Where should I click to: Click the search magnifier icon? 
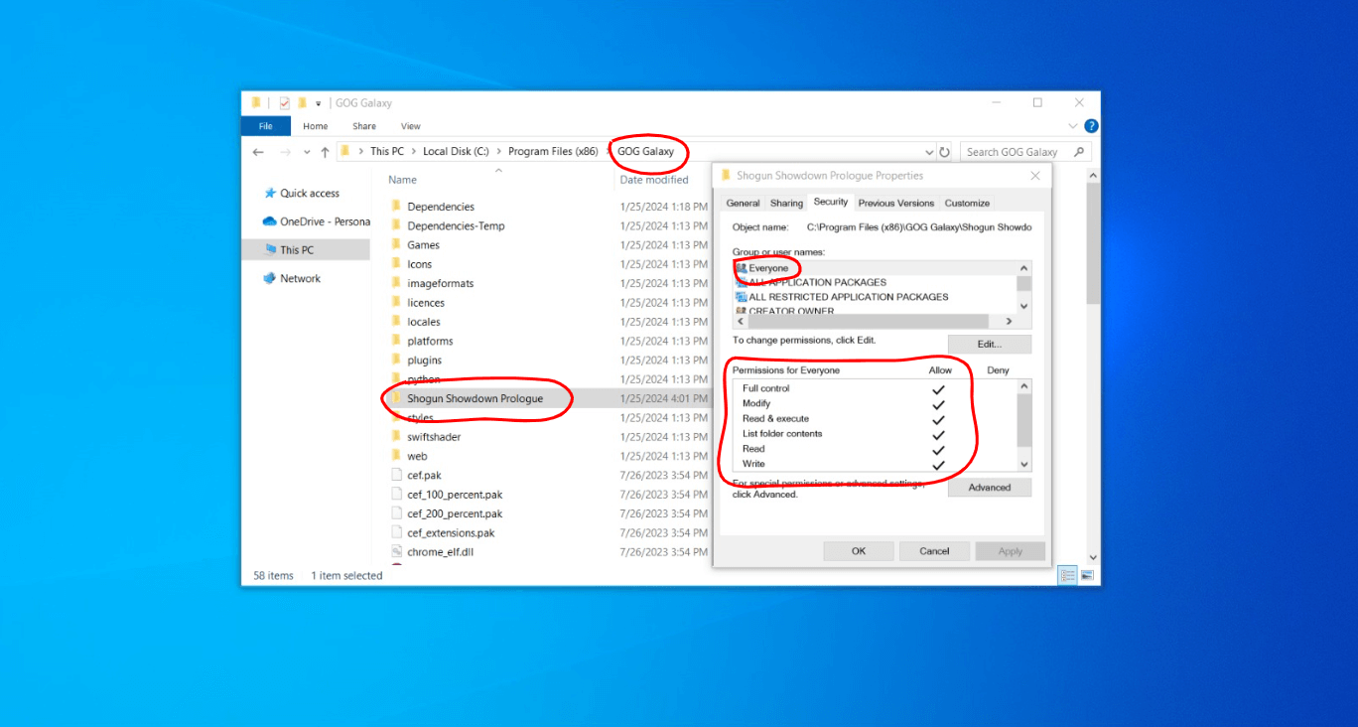pos(1080,152)
